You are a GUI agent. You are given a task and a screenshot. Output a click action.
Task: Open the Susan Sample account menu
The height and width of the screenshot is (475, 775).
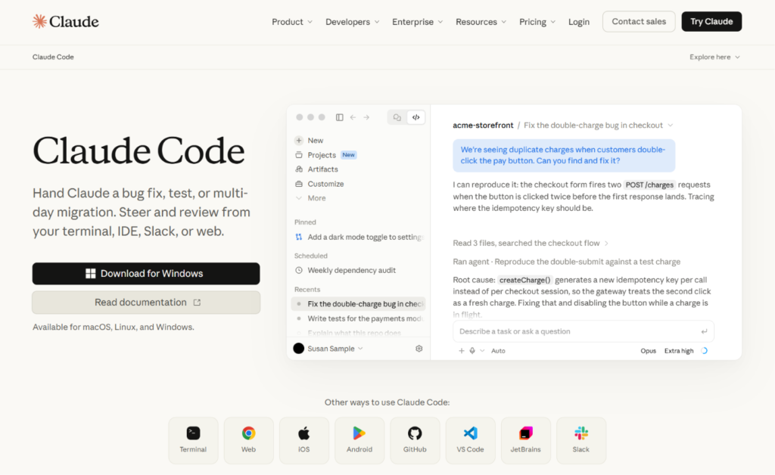(328, 349)
